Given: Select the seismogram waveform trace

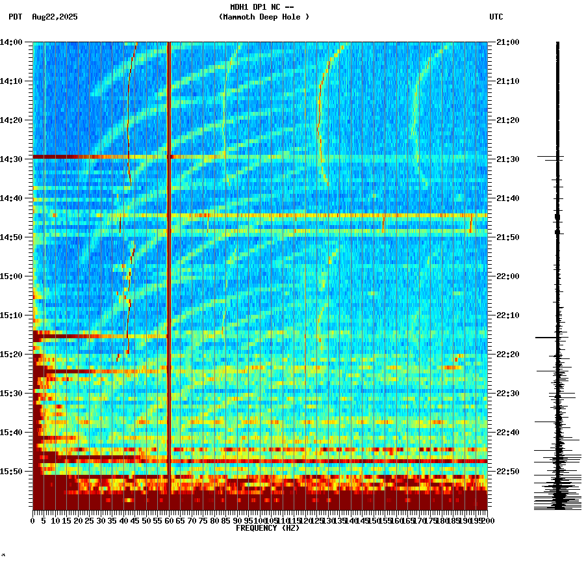Looking at the screenshot, I should (x=557, y=260).
